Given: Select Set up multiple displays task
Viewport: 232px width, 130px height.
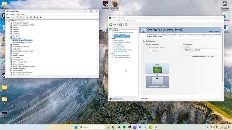Looking at the screenshot, I should point(120,52).
